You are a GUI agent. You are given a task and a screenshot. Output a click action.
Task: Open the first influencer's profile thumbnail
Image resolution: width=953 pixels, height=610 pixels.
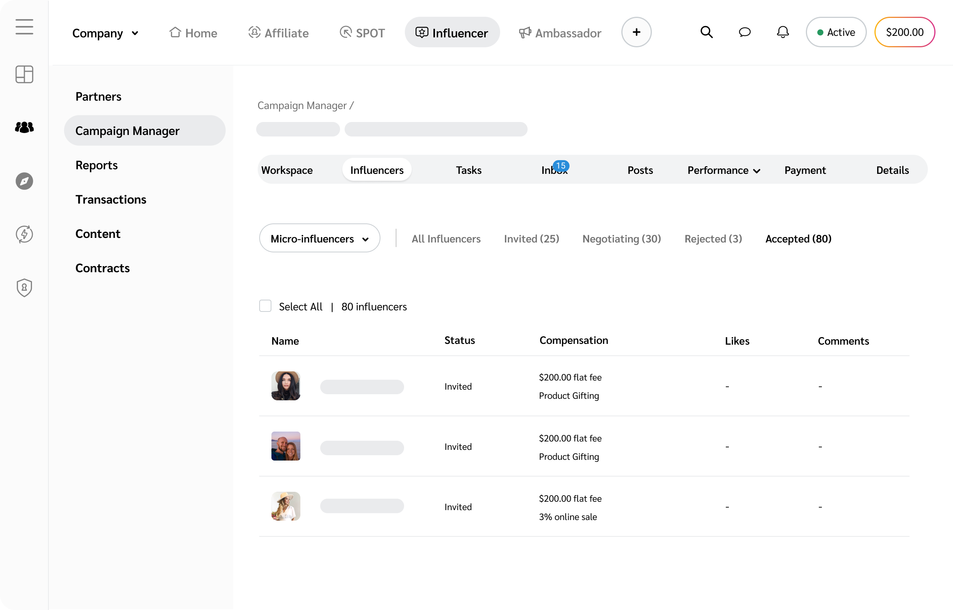286,386
